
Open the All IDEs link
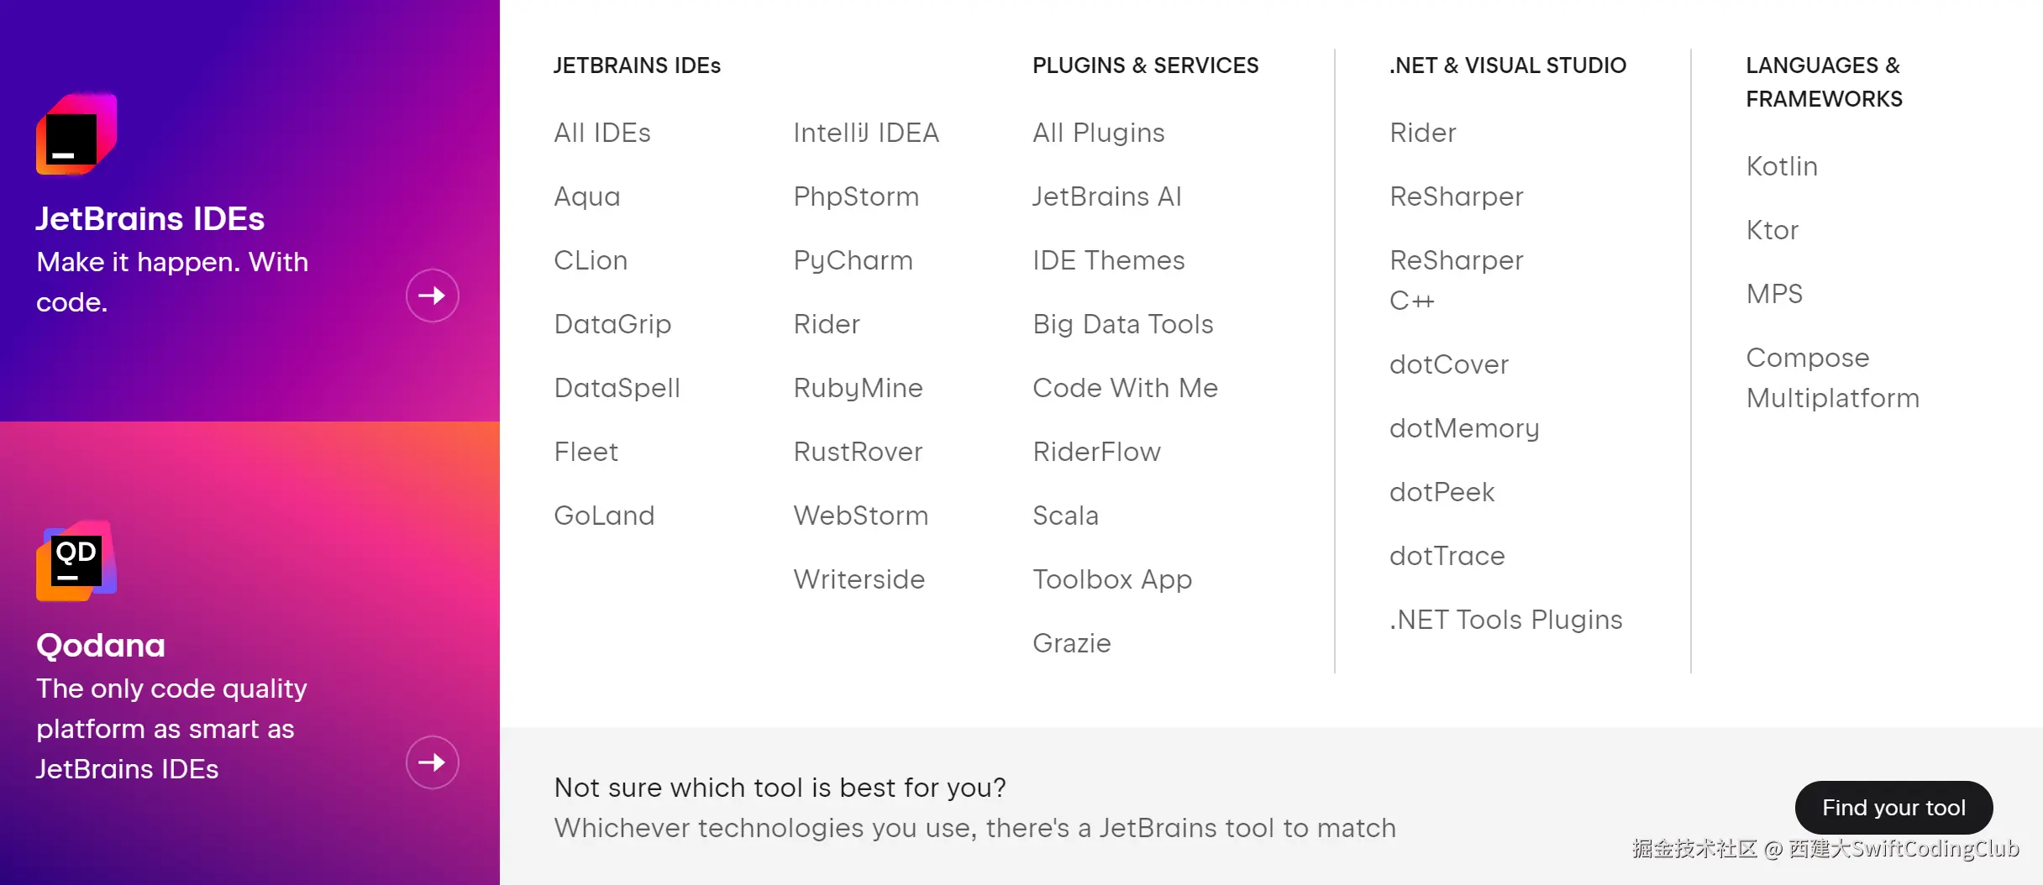click(601, 133)
